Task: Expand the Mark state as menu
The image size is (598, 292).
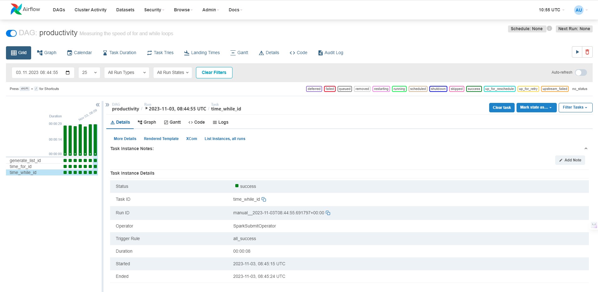Action: tap(536, 108)
